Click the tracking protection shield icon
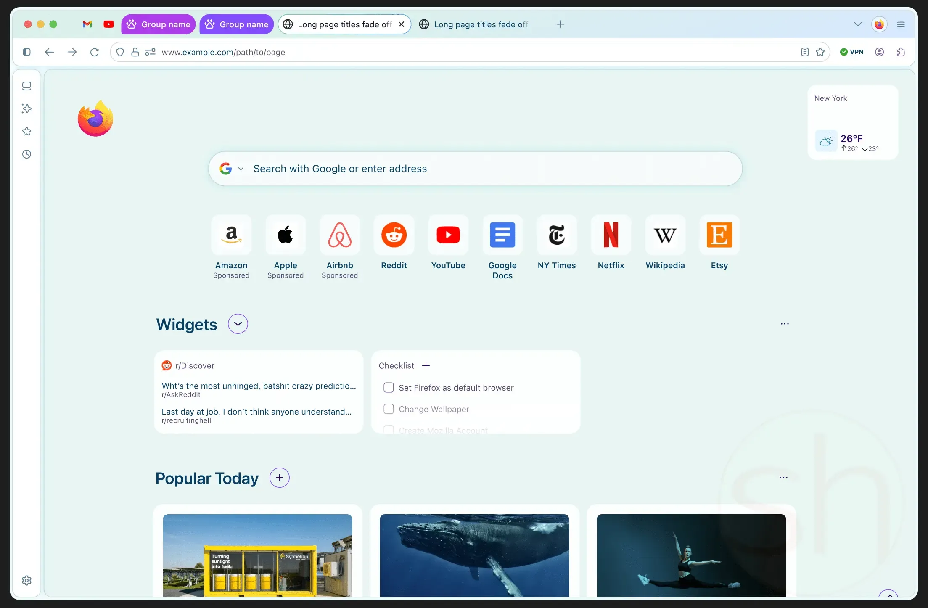 coord(120,52)
